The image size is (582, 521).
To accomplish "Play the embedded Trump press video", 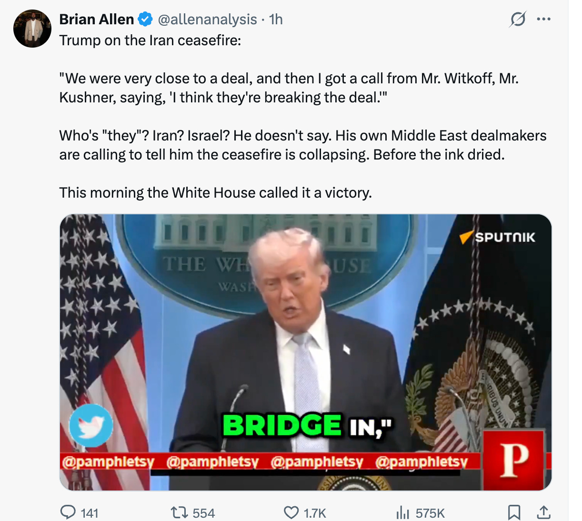I will tap(305, 352).
